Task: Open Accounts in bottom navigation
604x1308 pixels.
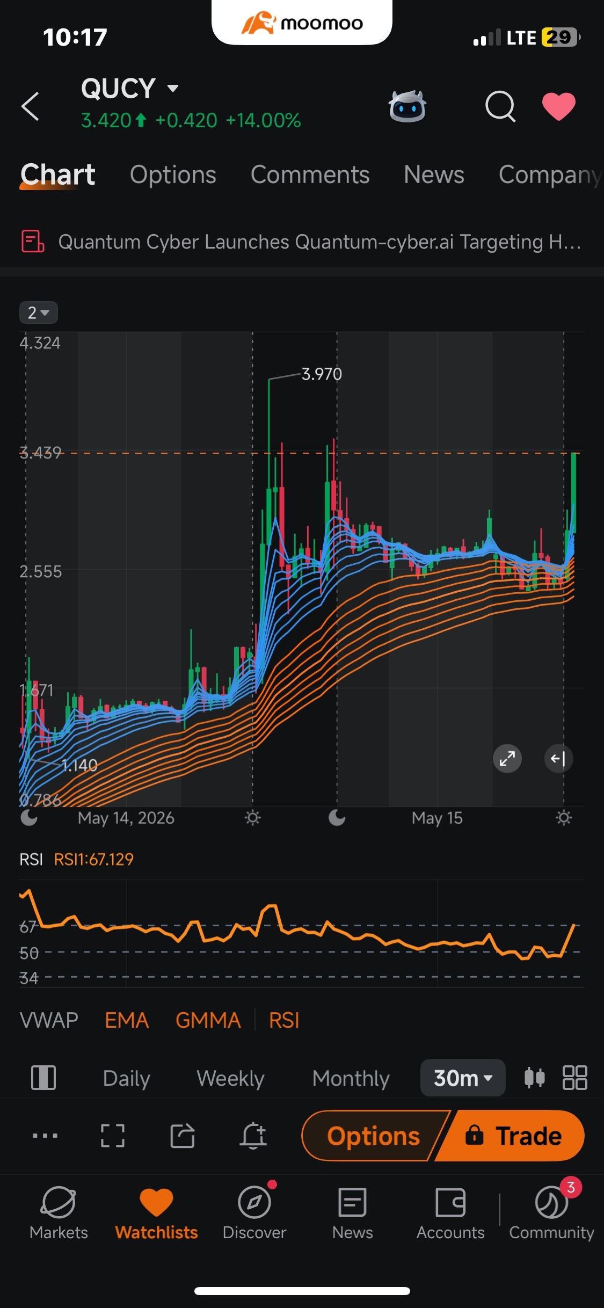Action: [x=450, y=1213]
